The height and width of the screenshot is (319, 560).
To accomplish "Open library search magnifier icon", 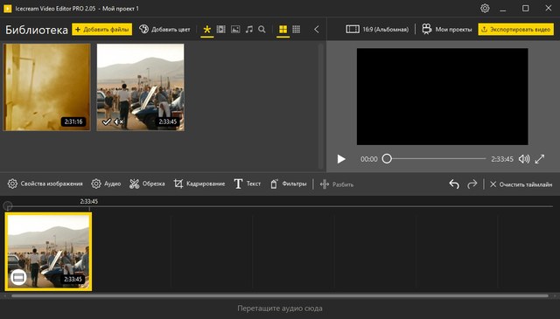I will point(262,29).
